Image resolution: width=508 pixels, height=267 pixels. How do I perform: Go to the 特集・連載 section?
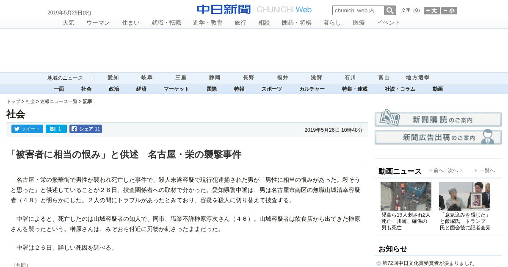(x=355, y=89)
